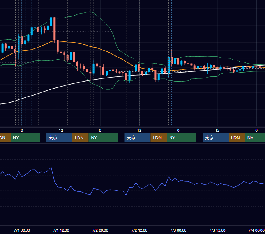Click the 7/3 12:00 date label
265x234 pixels.
point(217,230)
